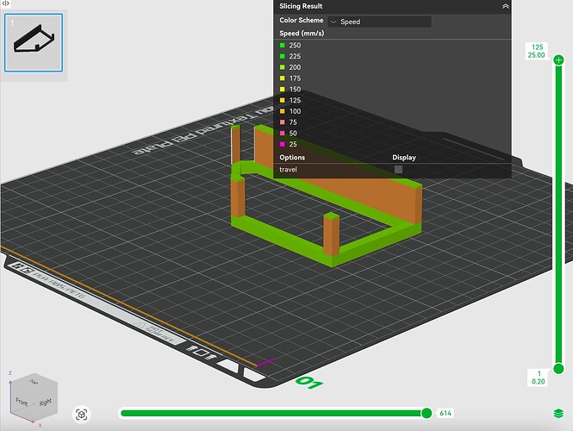Click the layers stack icon
The height and width of the screenshot is (431, 573).
[x=558, y=414]
